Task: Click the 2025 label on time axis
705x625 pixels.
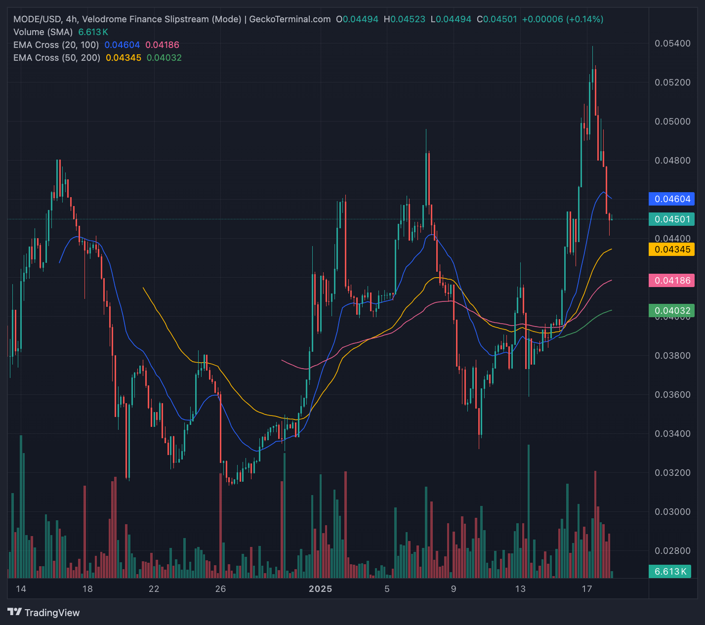Action: coord(320,589)
